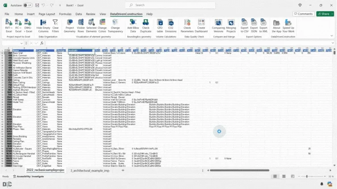The width and height of the screenshot is (337, 189).
Task: Select the 2022_racbasicsampleproject sheet tab
Action: tap(46, 170)
